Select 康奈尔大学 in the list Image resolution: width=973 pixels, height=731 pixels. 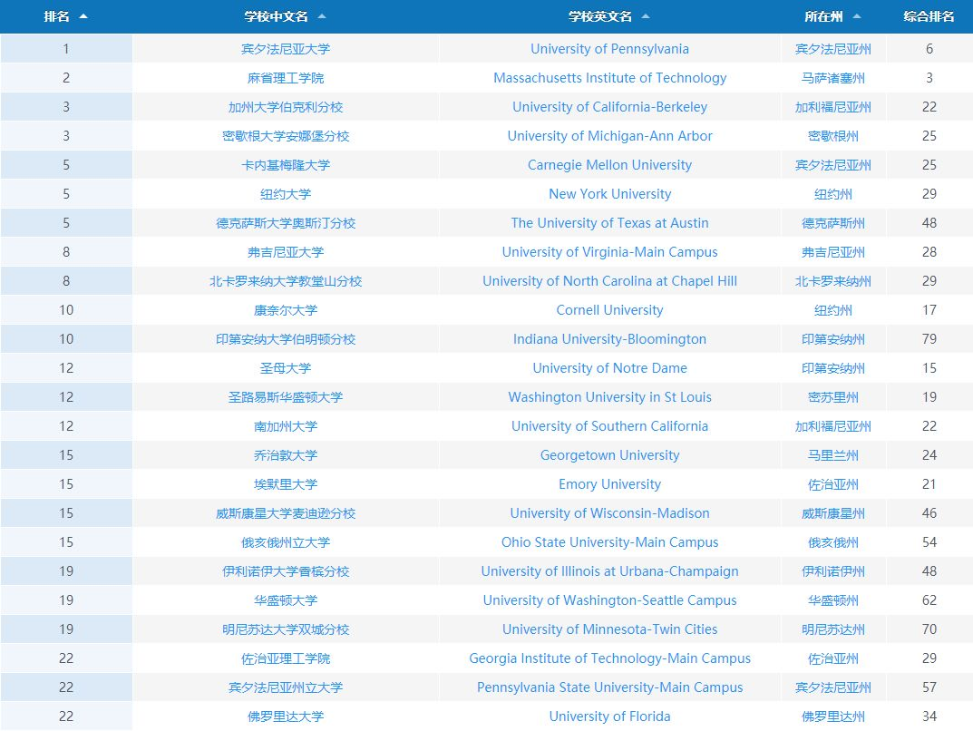tap(286, 310)
